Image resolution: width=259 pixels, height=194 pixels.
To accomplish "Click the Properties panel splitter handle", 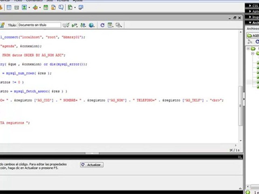I will tap(92, 153).
